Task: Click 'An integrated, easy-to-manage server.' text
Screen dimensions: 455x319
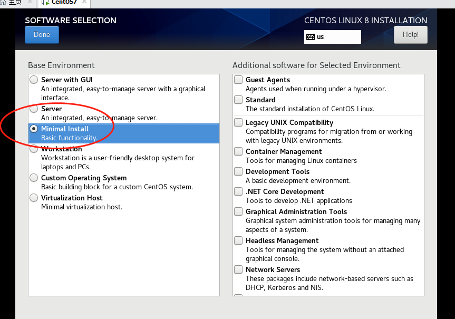Action: tap(100, 118)
